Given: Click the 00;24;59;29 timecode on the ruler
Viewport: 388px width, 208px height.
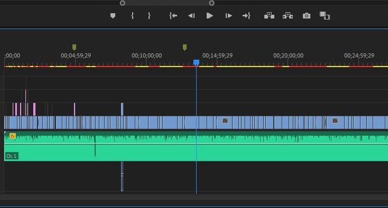Looking at the screenshot, I should click(359, 55).
